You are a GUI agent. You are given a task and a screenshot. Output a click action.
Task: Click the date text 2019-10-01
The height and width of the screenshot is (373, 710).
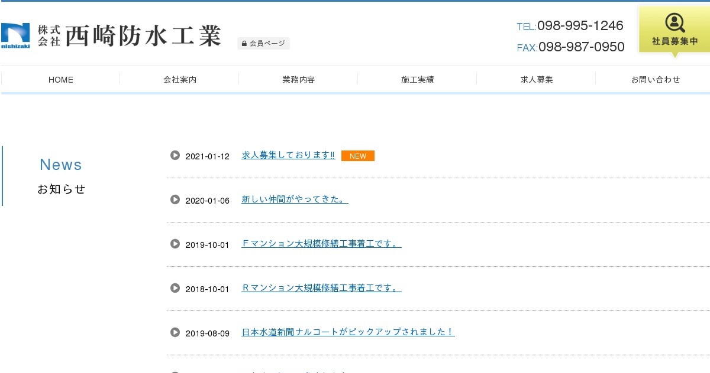tap(207, 245)
